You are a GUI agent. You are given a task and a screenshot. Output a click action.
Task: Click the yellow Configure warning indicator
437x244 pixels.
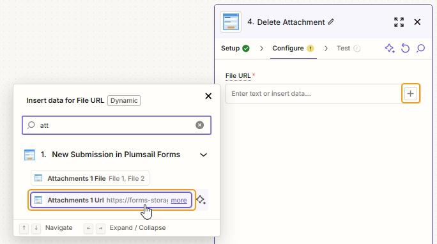310,49
